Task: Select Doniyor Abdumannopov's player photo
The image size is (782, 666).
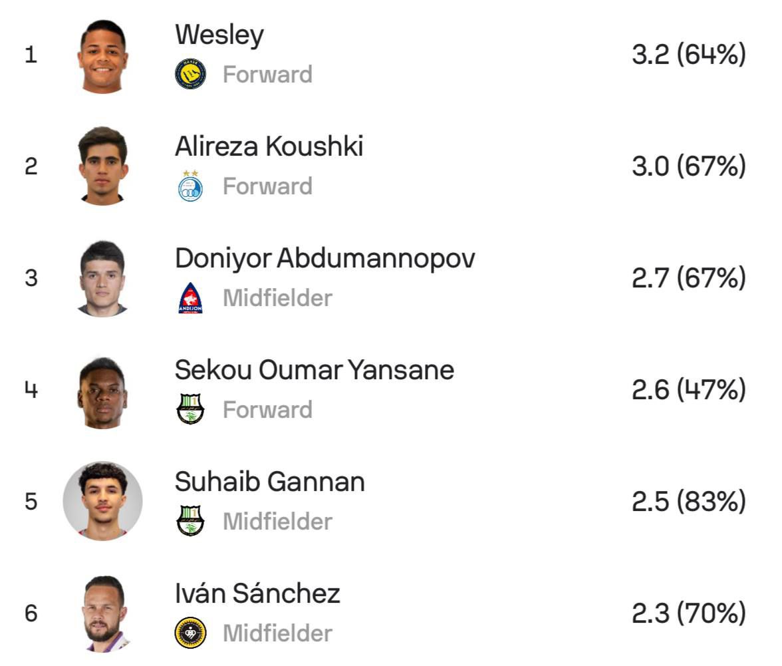Action: (x=102, y=278)
